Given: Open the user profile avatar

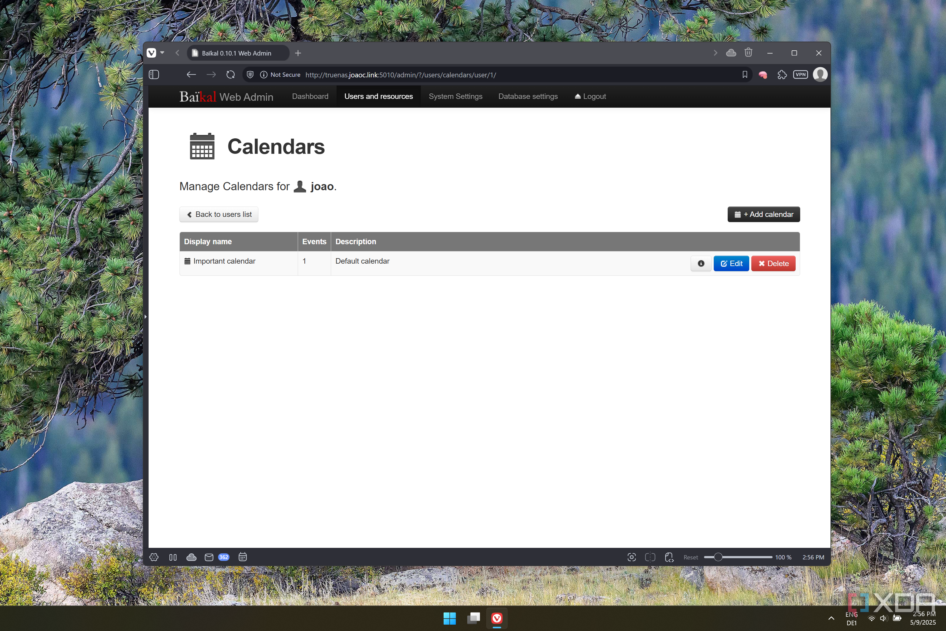Looking at the screenshot, I should (820, 75).
